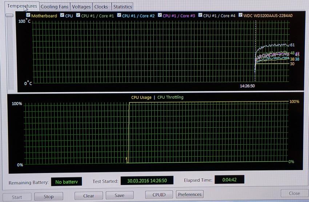Click the Clear button
The height and width of the screenshot is (202, 309).
(88, 196)
